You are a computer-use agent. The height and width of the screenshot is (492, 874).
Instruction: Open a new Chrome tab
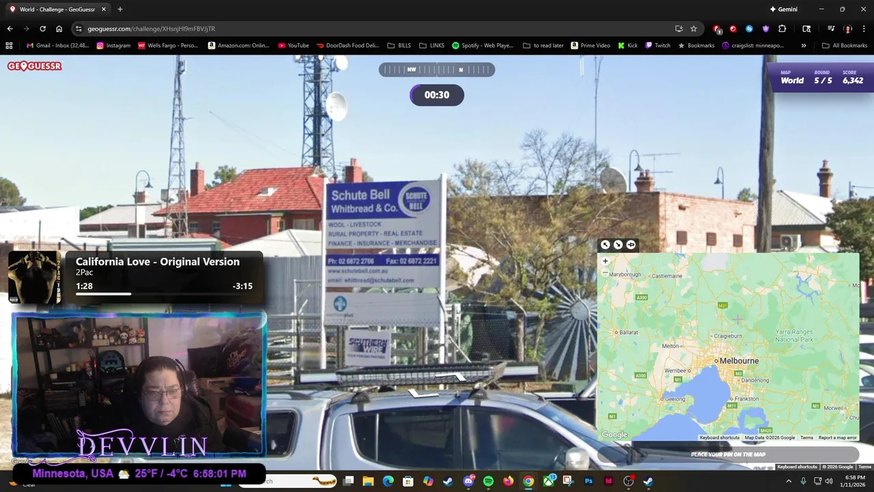click(120, 10)
